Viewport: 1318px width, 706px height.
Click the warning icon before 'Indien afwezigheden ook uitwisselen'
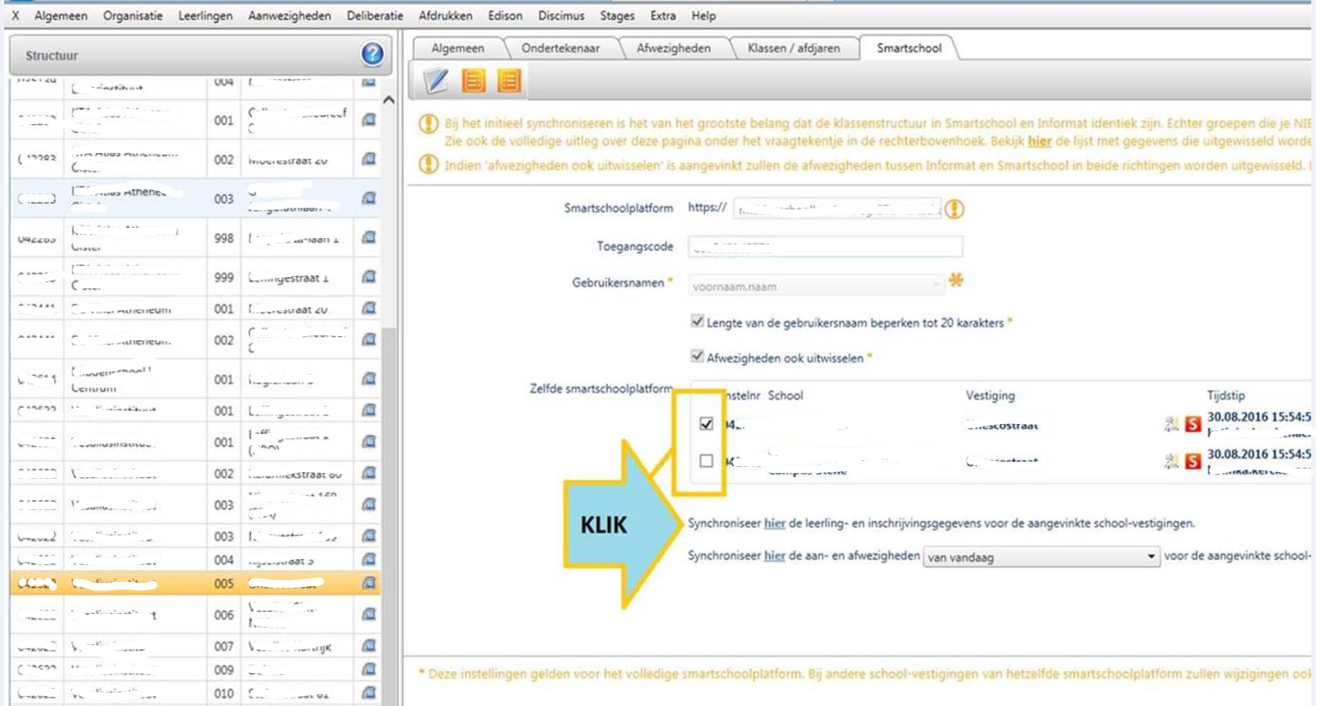[x=429, y=164]
